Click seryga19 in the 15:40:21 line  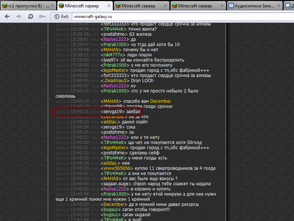[x=112, y=112]
